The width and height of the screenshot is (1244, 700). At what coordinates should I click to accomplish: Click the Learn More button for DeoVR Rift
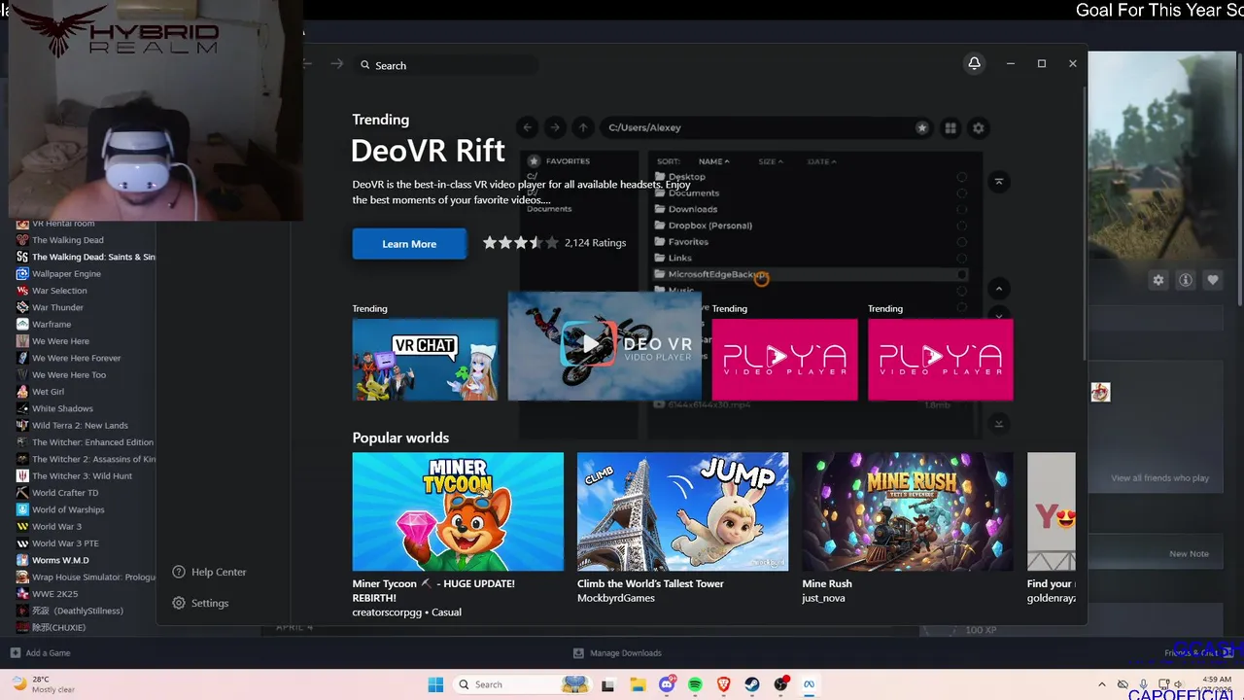tap(409, 244)
